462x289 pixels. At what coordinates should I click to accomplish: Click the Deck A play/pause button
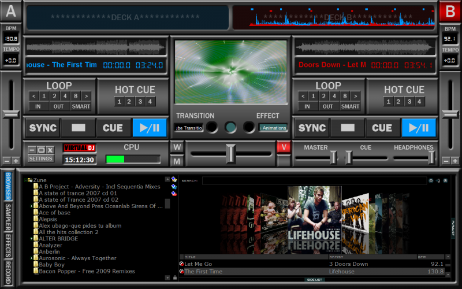pyautogui.click(x=150, y=128)
